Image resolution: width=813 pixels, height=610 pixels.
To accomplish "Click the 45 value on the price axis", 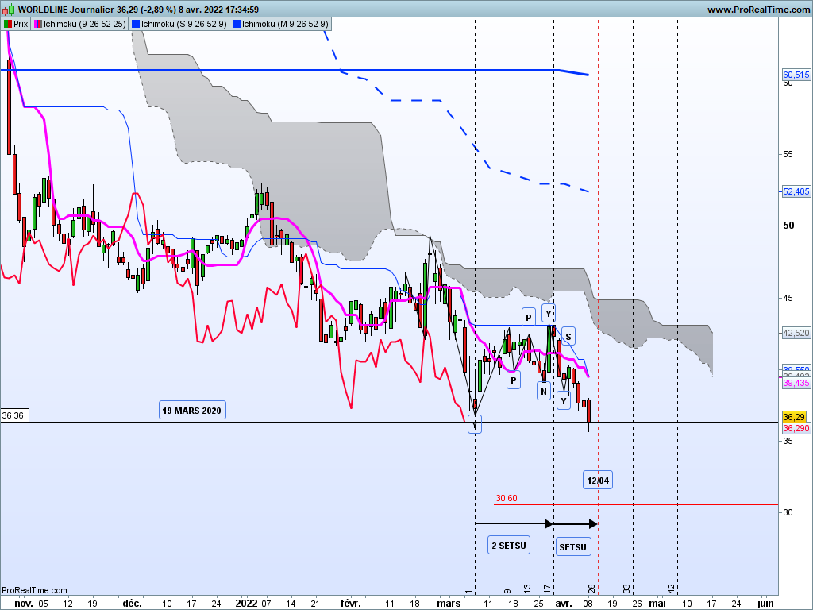I will click(x=788, y=298).
